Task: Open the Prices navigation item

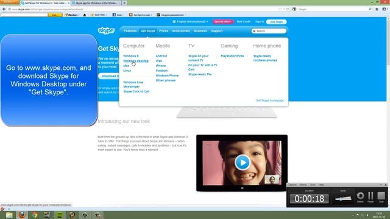Action: pyautogui.click(x=163, y=31)
